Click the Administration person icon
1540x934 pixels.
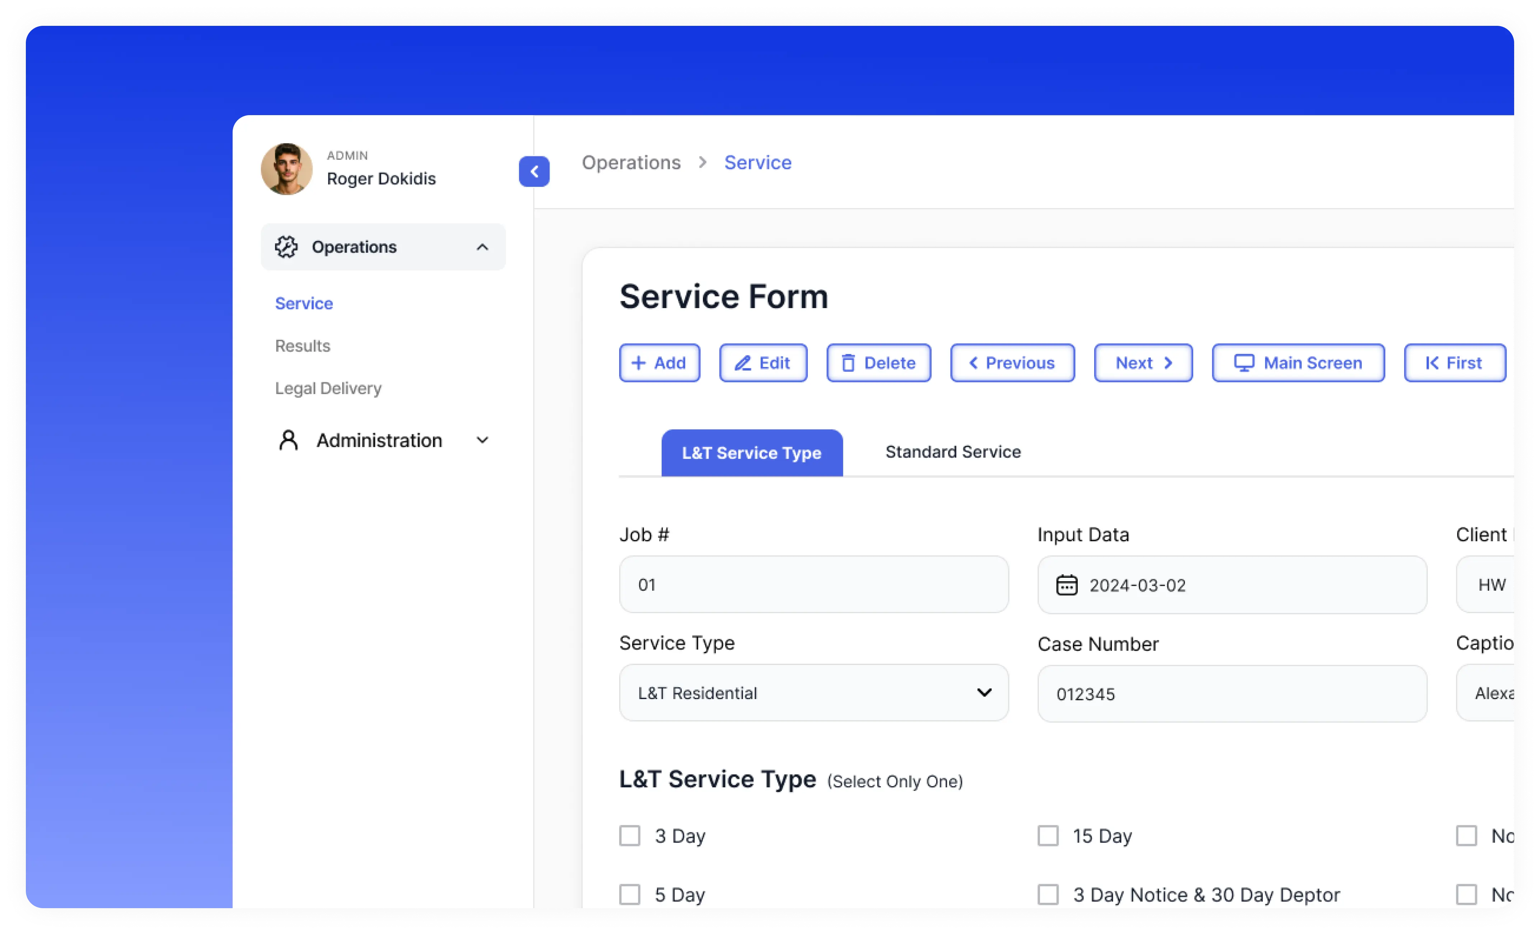(288, 440)
